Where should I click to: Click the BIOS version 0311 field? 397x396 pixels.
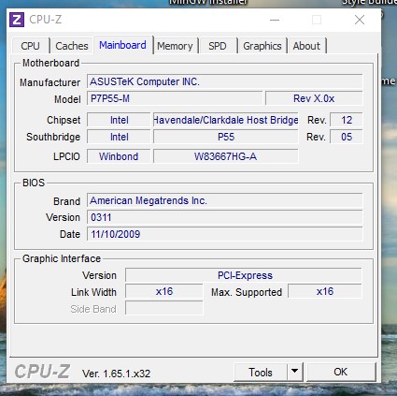click(x=224, y=217)
